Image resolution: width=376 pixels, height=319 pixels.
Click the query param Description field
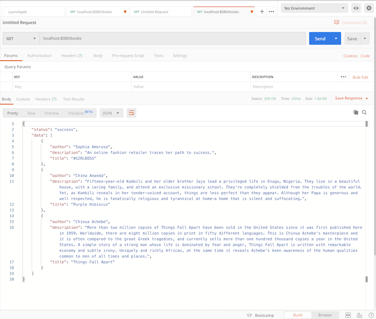click(312, 87)
